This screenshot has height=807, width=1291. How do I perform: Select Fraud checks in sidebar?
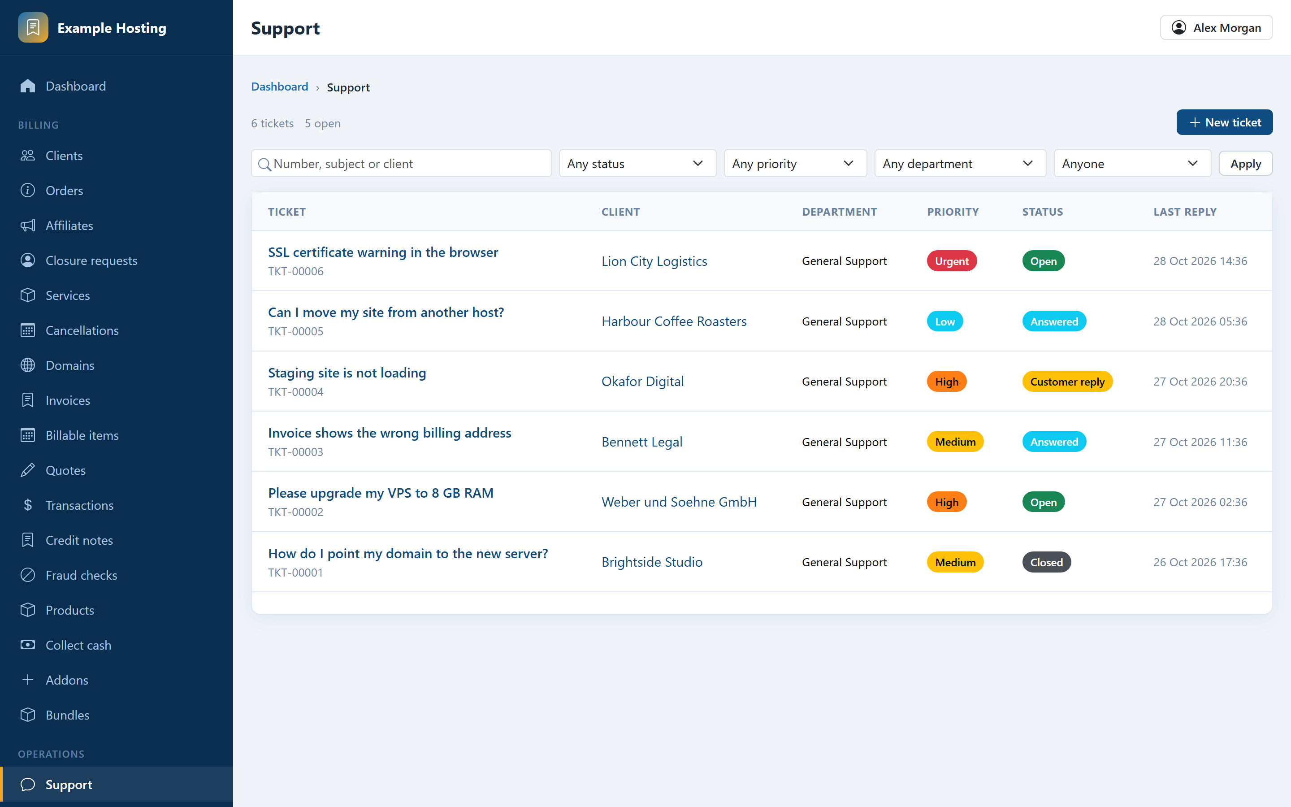click(x=116, y=575)
